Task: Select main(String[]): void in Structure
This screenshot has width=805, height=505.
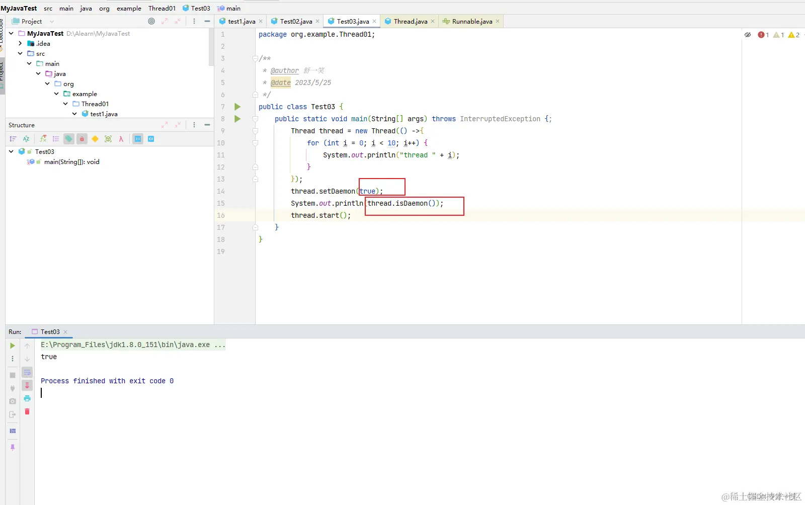Action: click(x=71, y=162)
